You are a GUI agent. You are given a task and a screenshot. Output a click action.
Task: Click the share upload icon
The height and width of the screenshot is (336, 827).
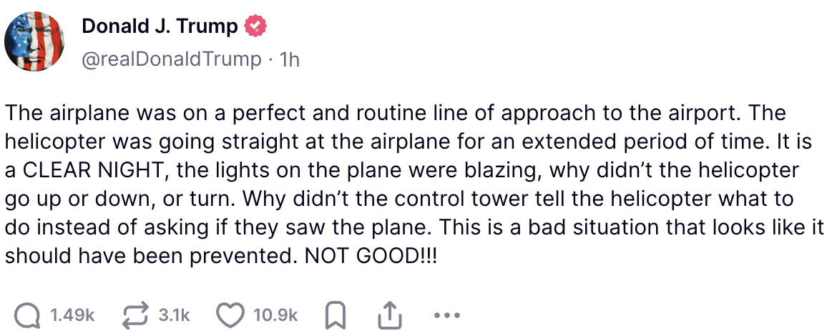point(387,315)
